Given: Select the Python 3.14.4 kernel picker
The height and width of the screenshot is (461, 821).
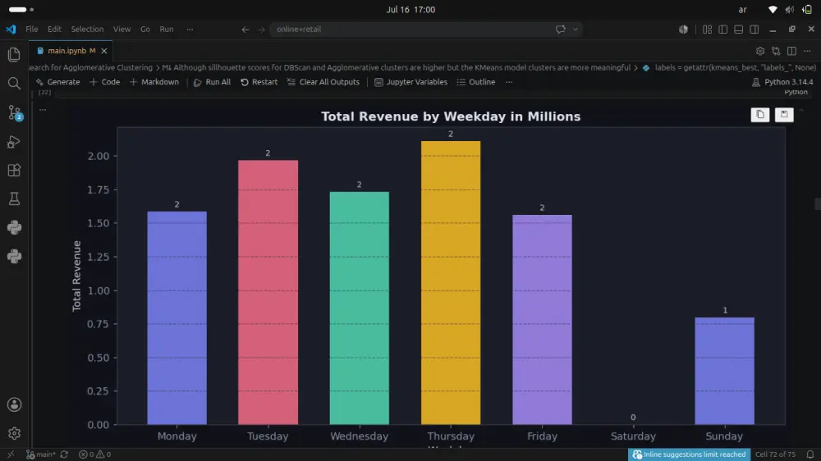Looking at the screenshot, I should (782, 82).
